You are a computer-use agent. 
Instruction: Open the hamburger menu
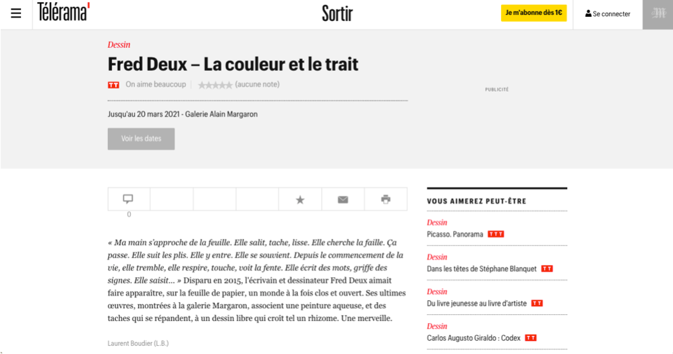click(16, 13)
